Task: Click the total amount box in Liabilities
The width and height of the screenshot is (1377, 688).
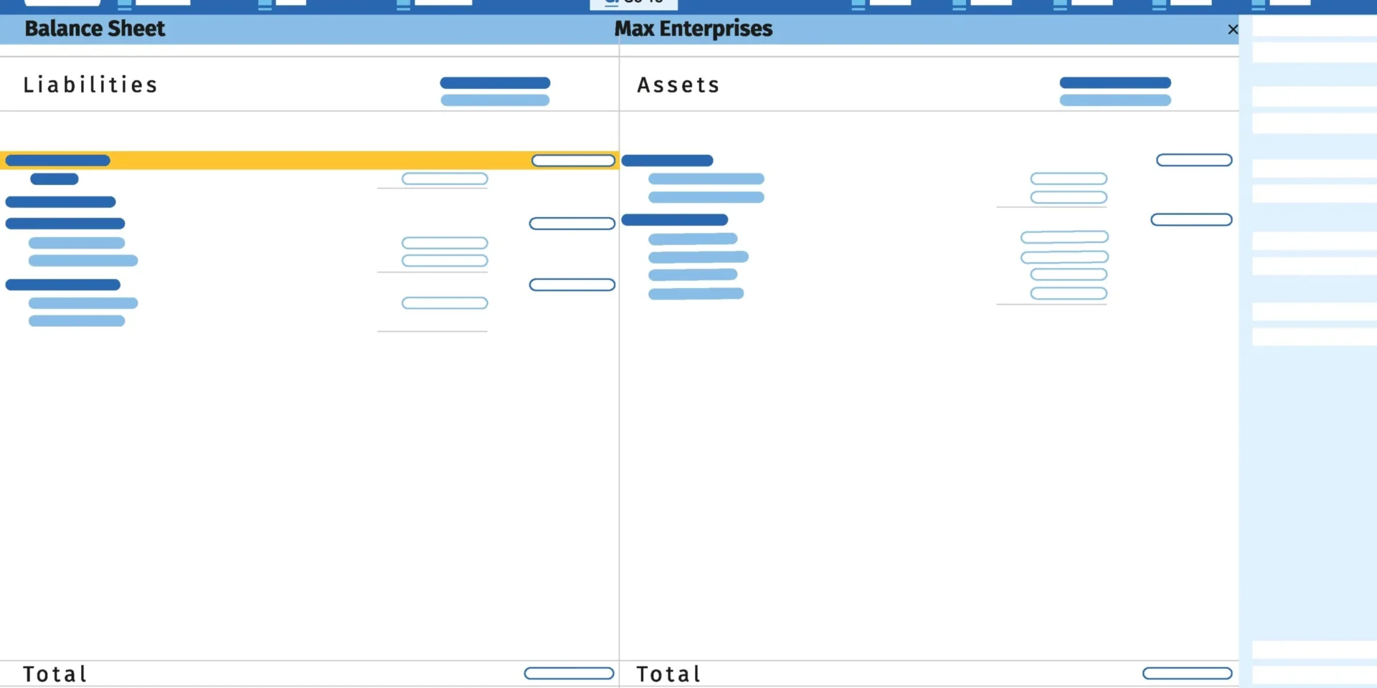Action: [569, 674]
